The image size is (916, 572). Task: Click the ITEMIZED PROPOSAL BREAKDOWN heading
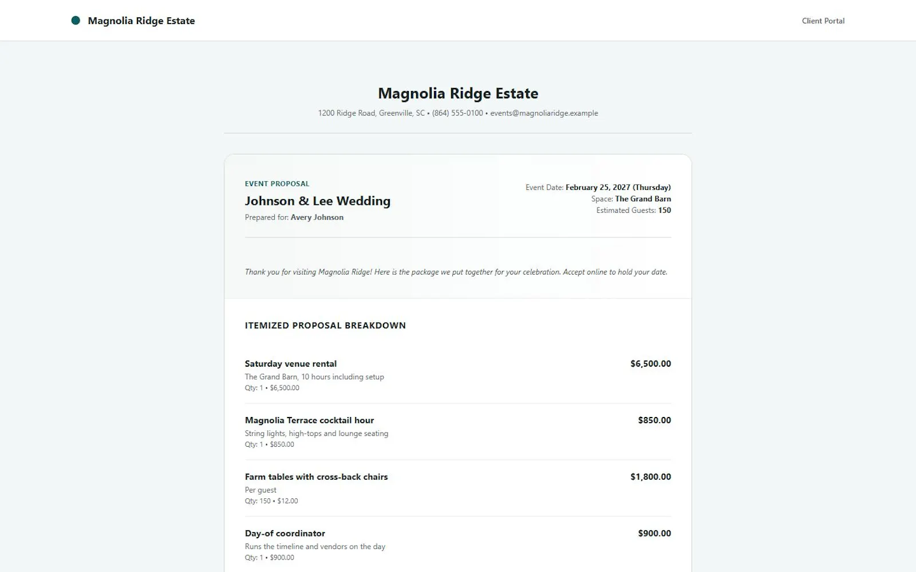[x=325, y=325]
